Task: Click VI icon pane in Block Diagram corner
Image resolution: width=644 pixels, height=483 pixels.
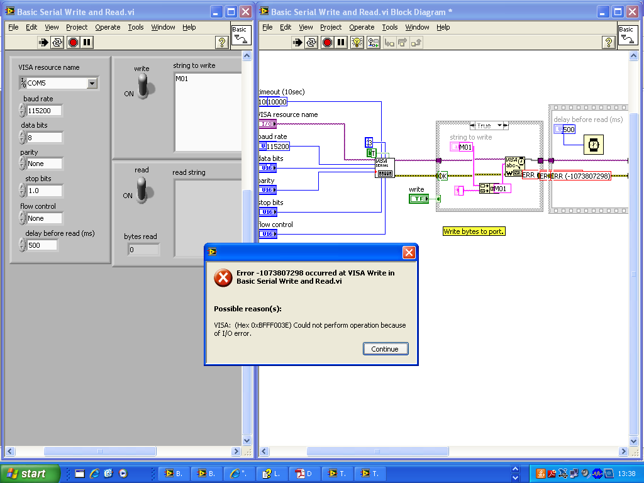Action: tap(628, 35)
